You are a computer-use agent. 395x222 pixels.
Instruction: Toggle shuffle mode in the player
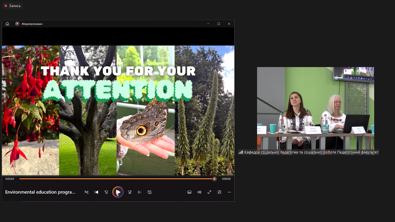click(x=86, y=192)
